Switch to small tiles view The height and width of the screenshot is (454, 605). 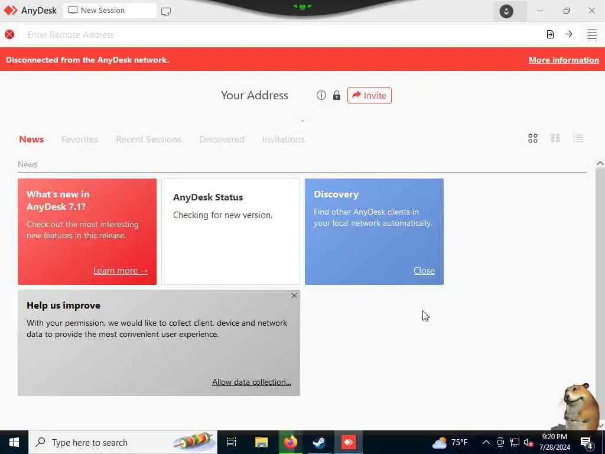555,138
